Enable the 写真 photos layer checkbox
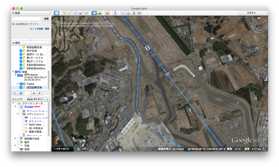The height and width of the screenshot is (167, 279). pyautogui.click(x=19, y=146)
